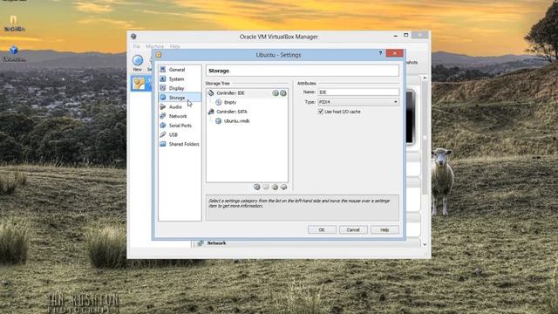Minimize the VirtualBox Manager window
The image size is (558, 314).
coord(395,36)
